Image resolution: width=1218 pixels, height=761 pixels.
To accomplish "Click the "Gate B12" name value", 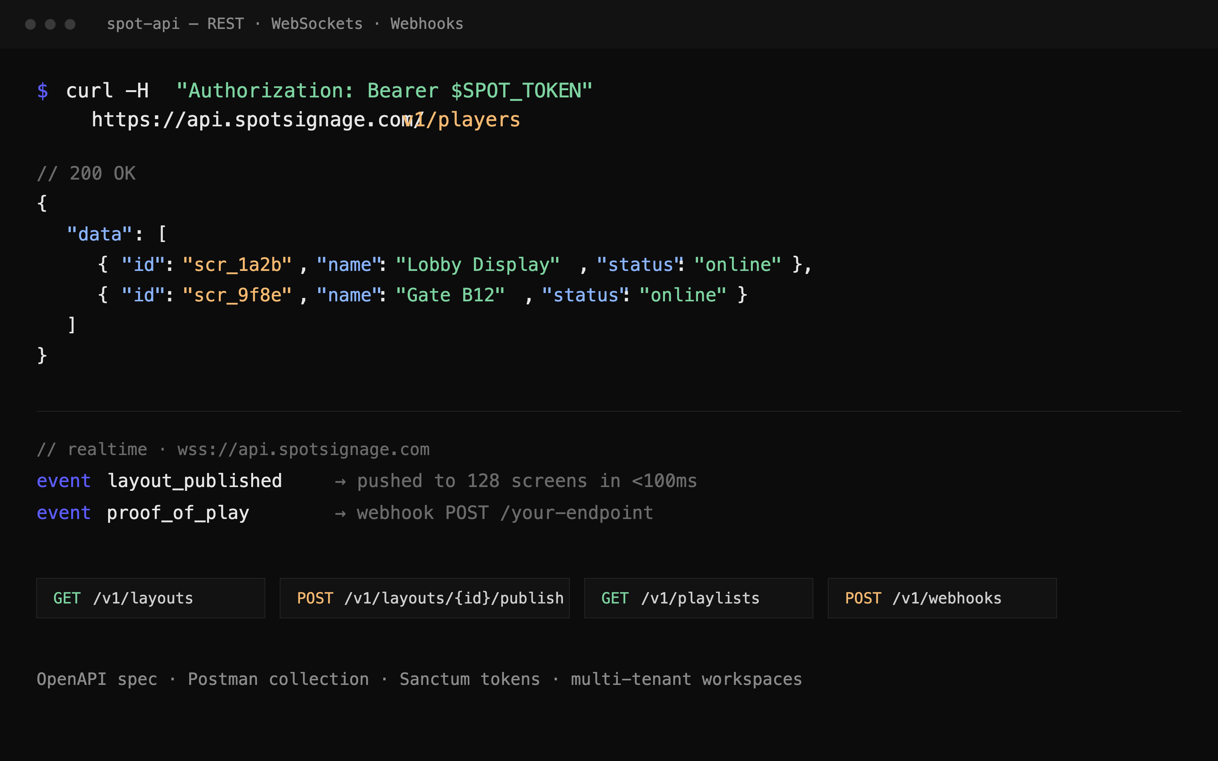I will 450,295.
